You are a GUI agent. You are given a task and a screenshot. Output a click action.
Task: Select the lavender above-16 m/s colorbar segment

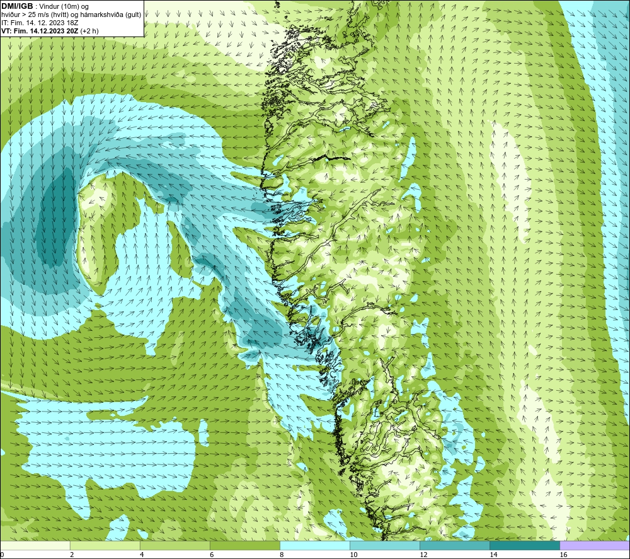point(595,545)
